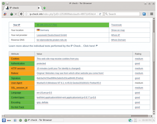Open the Your IP link
This screenshot has width=157, height=124.
click(17, 25)
